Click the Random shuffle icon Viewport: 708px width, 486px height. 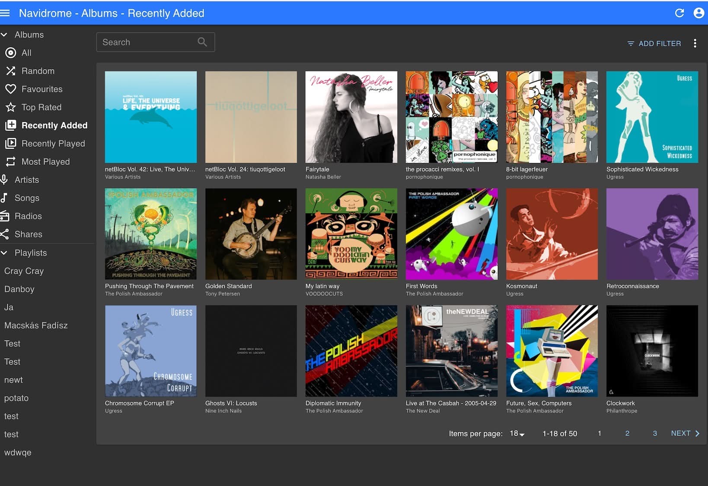(x=10, y=71)
